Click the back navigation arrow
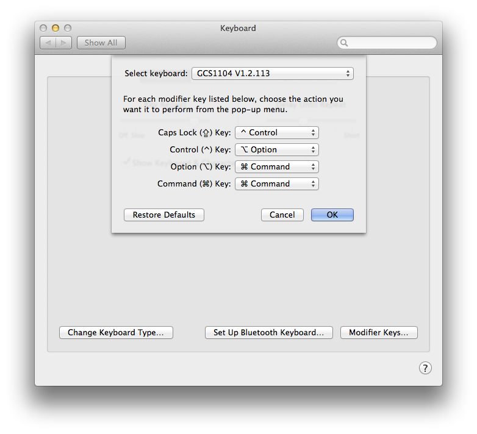 (48, 43)
